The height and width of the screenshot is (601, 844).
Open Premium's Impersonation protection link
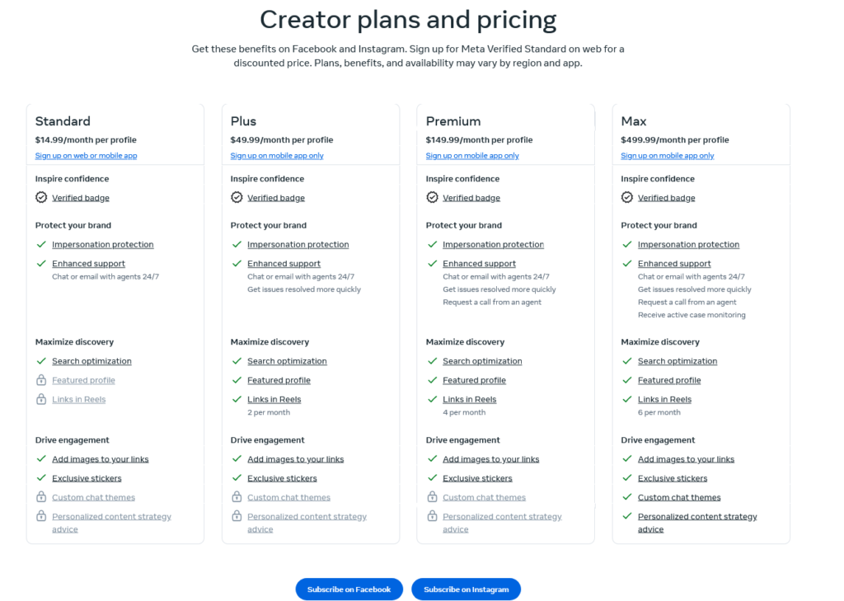(x=493, y=245)
